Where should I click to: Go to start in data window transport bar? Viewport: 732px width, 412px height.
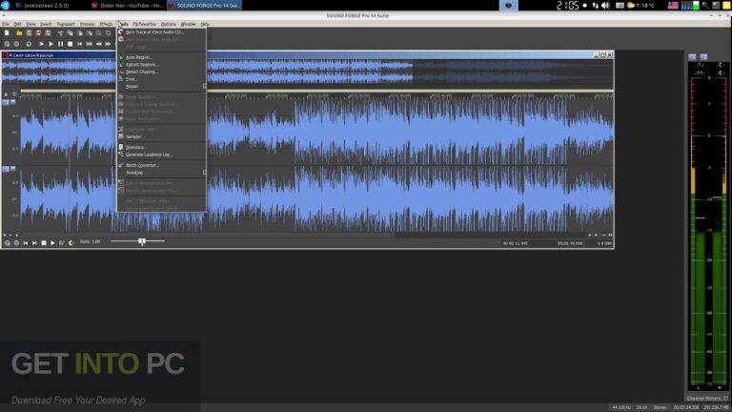[26, 243]
